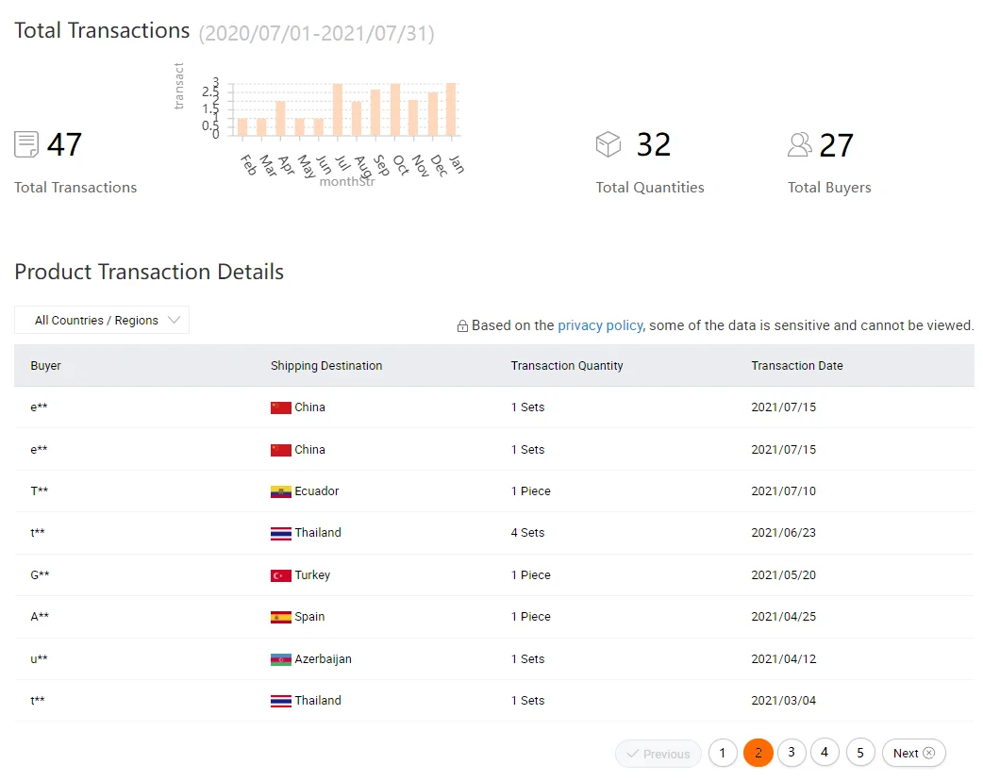
Task: Click the Total Quantities box icon
Action: coord(608,144)
